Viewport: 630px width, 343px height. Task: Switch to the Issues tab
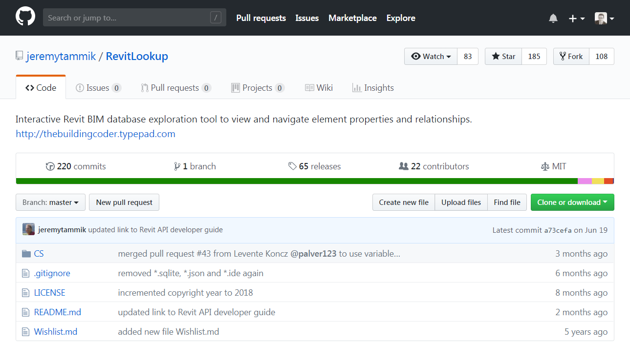click(x=98, y=88)
